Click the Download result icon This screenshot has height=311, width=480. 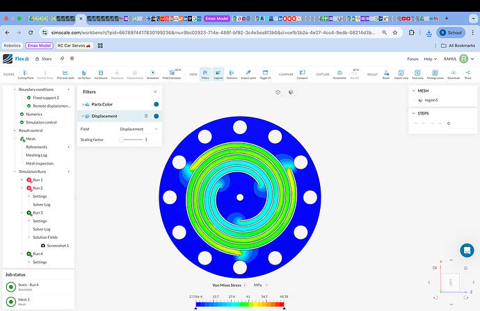tap(454, 74)
